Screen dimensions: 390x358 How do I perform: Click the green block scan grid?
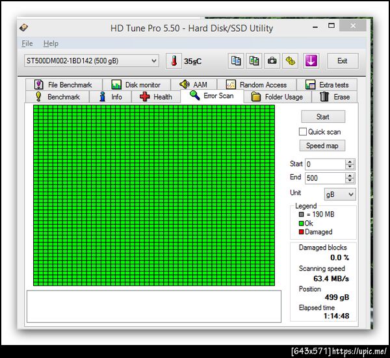point(154,195)
